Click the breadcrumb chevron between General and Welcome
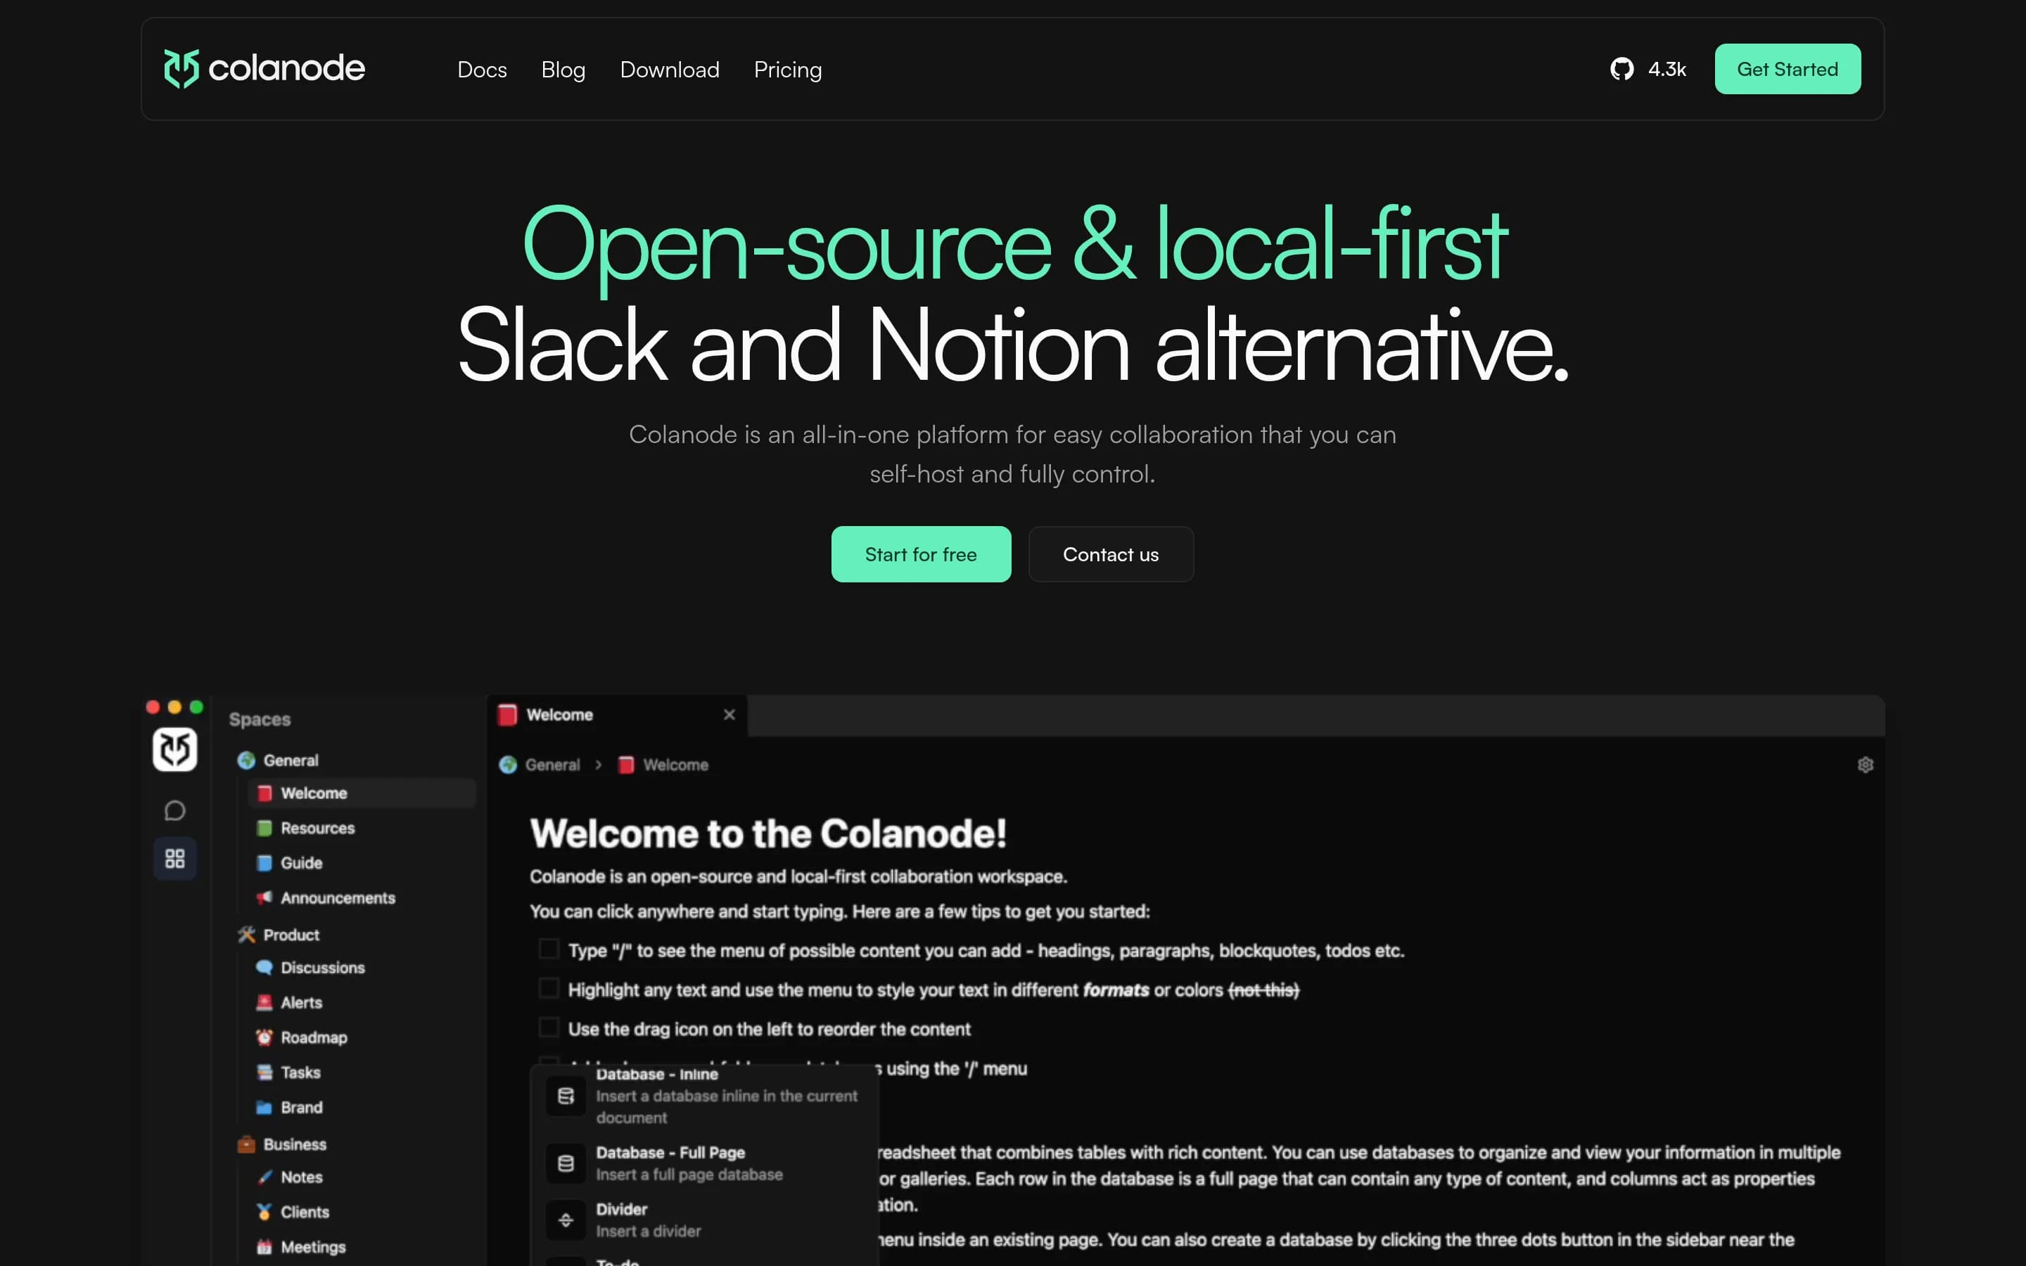Screen dimensions: 2026x1266 [x=599, y=765]
